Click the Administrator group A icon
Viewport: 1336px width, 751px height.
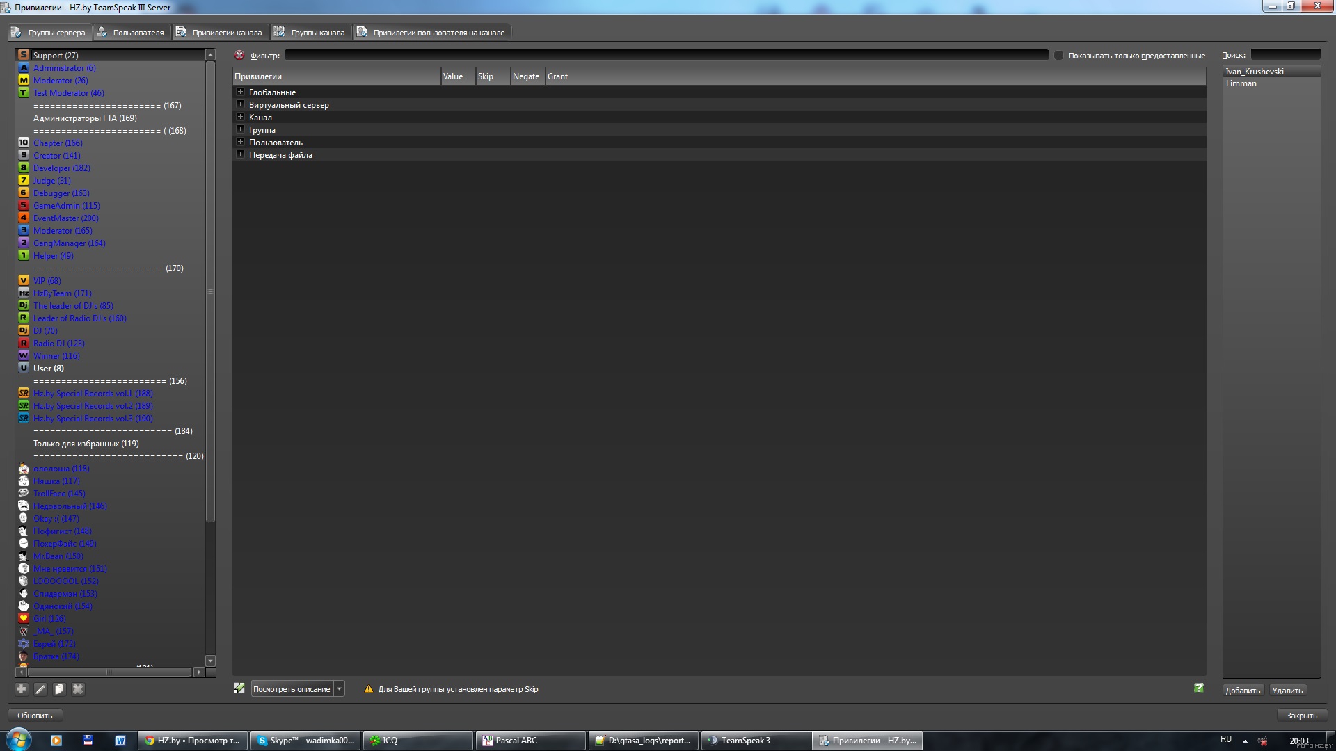tap(24, 67)
